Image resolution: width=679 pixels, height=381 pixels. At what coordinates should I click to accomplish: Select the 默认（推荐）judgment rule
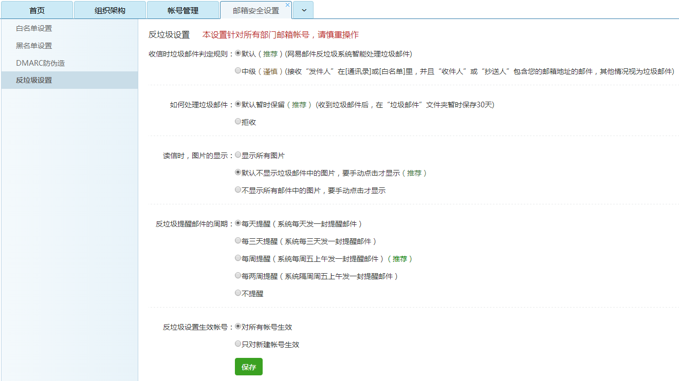click(x=237, y=53)
